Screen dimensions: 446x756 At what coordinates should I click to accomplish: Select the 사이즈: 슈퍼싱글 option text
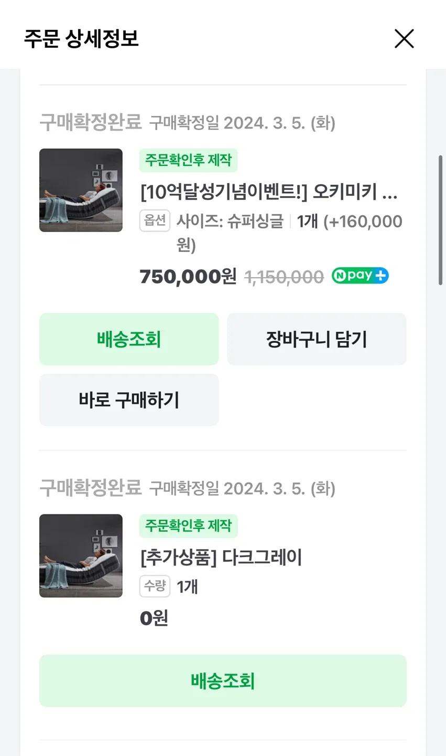coord(230,221)
